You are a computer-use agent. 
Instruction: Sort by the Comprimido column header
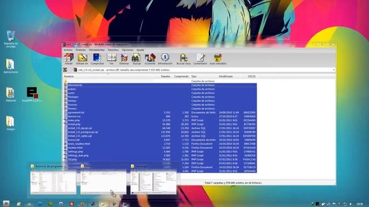click(181, 76)
